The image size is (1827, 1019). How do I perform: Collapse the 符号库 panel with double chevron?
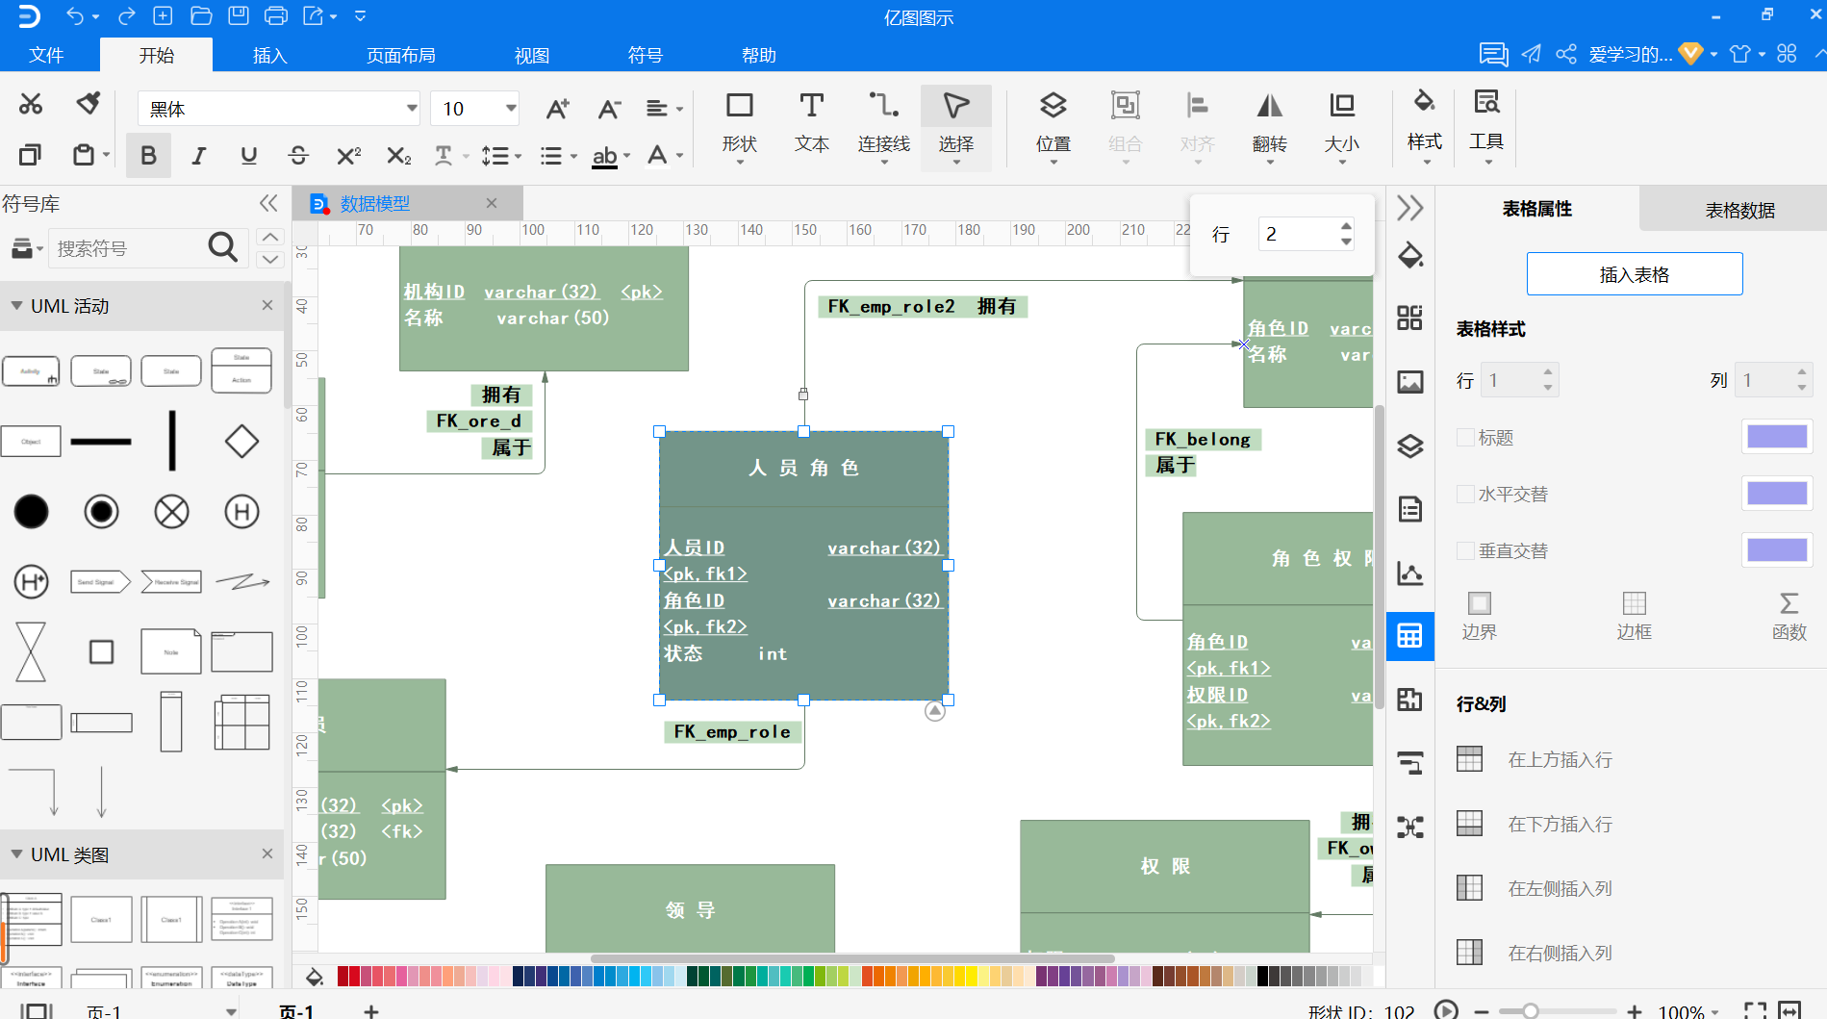coord(268,203)
